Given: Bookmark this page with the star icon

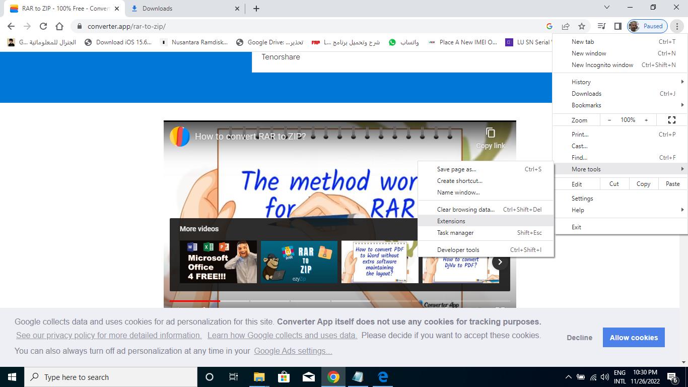Looking at the screenshot, I should pos(582,26).
